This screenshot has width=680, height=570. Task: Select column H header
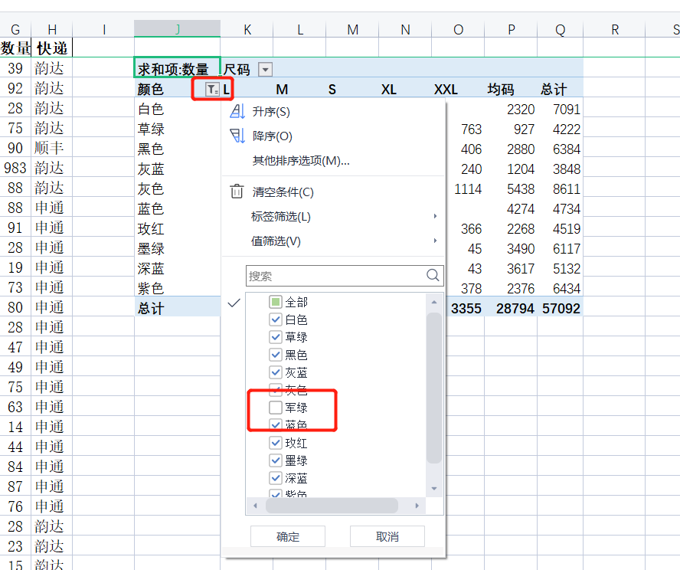[52, 29]
